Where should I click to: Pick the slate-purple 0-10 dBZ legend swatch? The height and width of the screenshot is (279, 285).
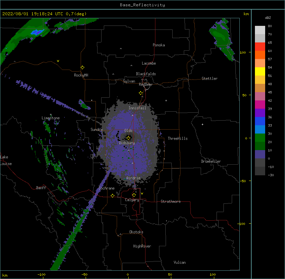260,154
